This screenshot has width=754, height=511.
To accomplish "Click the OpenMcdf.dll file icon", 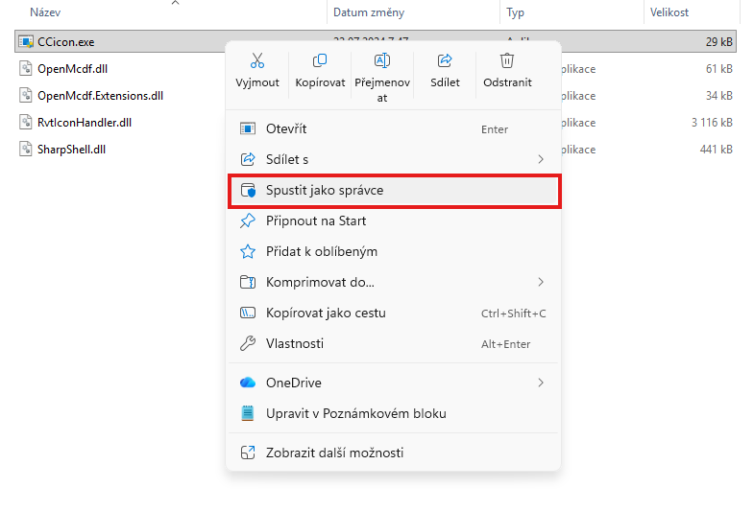I will pos(27,69).
